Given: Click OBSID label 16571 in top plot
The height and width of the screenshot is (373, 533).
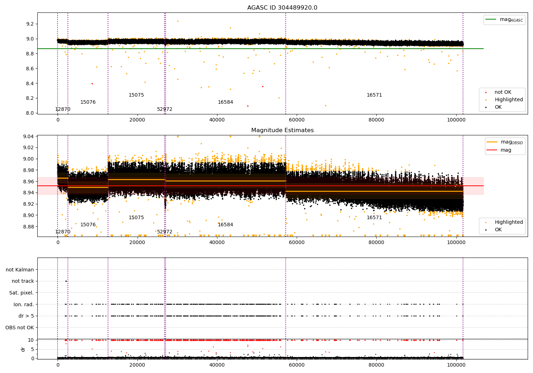Looking at the screenshot, I should coord(374,95).
